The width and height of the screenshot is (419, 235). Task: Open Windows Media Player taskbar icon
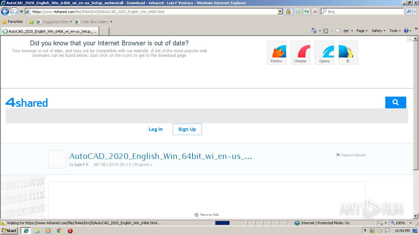point(48,231)
